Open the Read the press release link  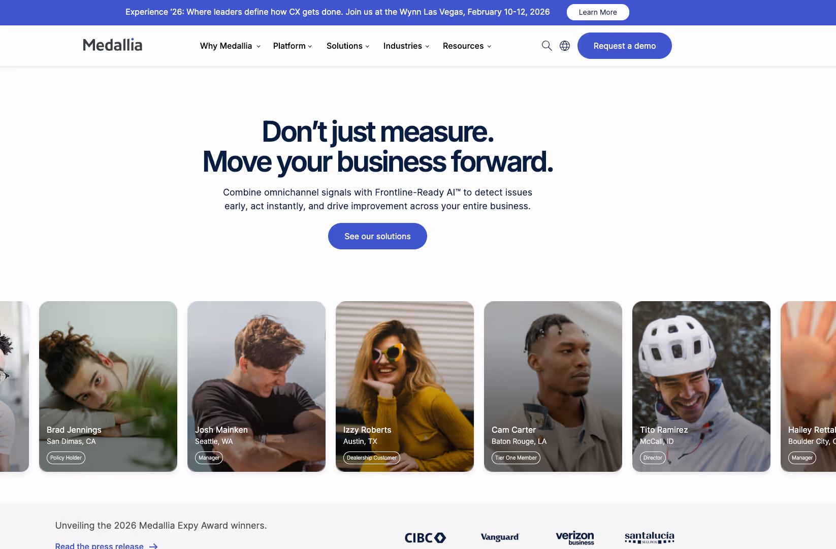click(x=100, y=545)
